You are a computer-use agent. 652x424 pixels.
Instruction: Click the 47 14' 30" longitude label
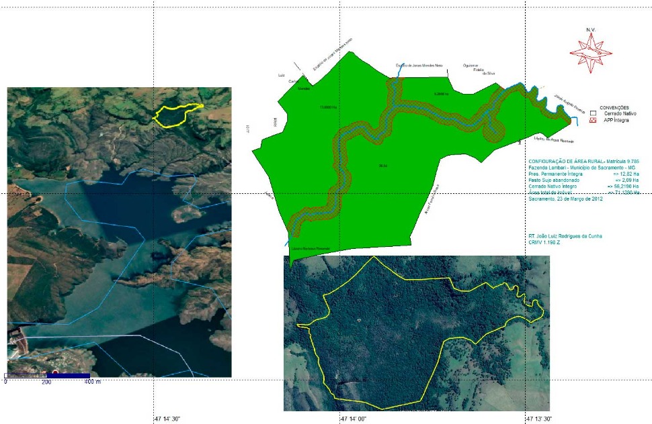click(167, 419)
